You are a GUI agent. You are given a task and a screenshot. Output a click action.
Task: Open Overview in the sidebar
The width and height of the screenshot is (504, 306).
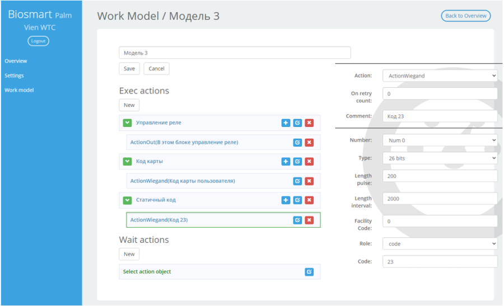click(x=16, y=61)
